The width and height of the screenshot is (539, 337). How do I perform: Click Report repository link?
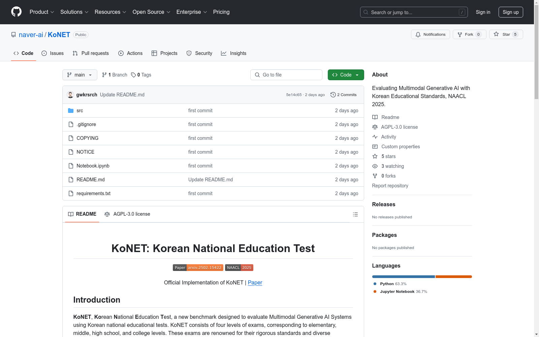point(390,186)
